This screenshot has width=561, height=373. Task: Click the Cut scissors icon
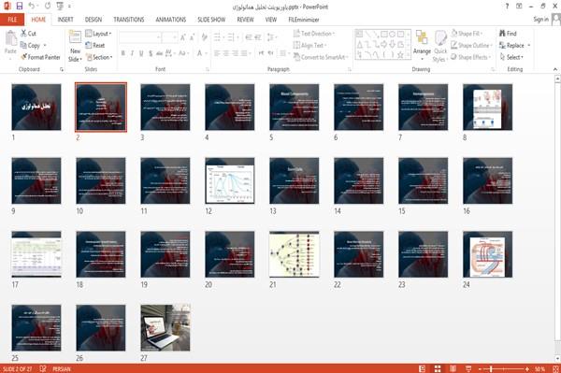pyautogui.click(x=23, y=34)
